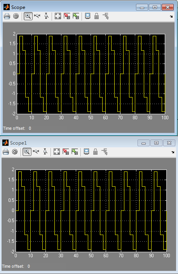This screenshot has width=178, height=274.
Task: Print the Scope1 window plot
Action: [x=6, y=152]
